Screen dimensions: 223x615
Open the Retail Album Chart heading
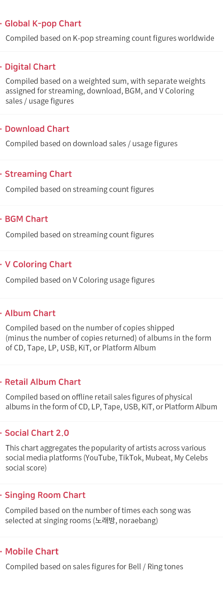[x=43, y=382]
